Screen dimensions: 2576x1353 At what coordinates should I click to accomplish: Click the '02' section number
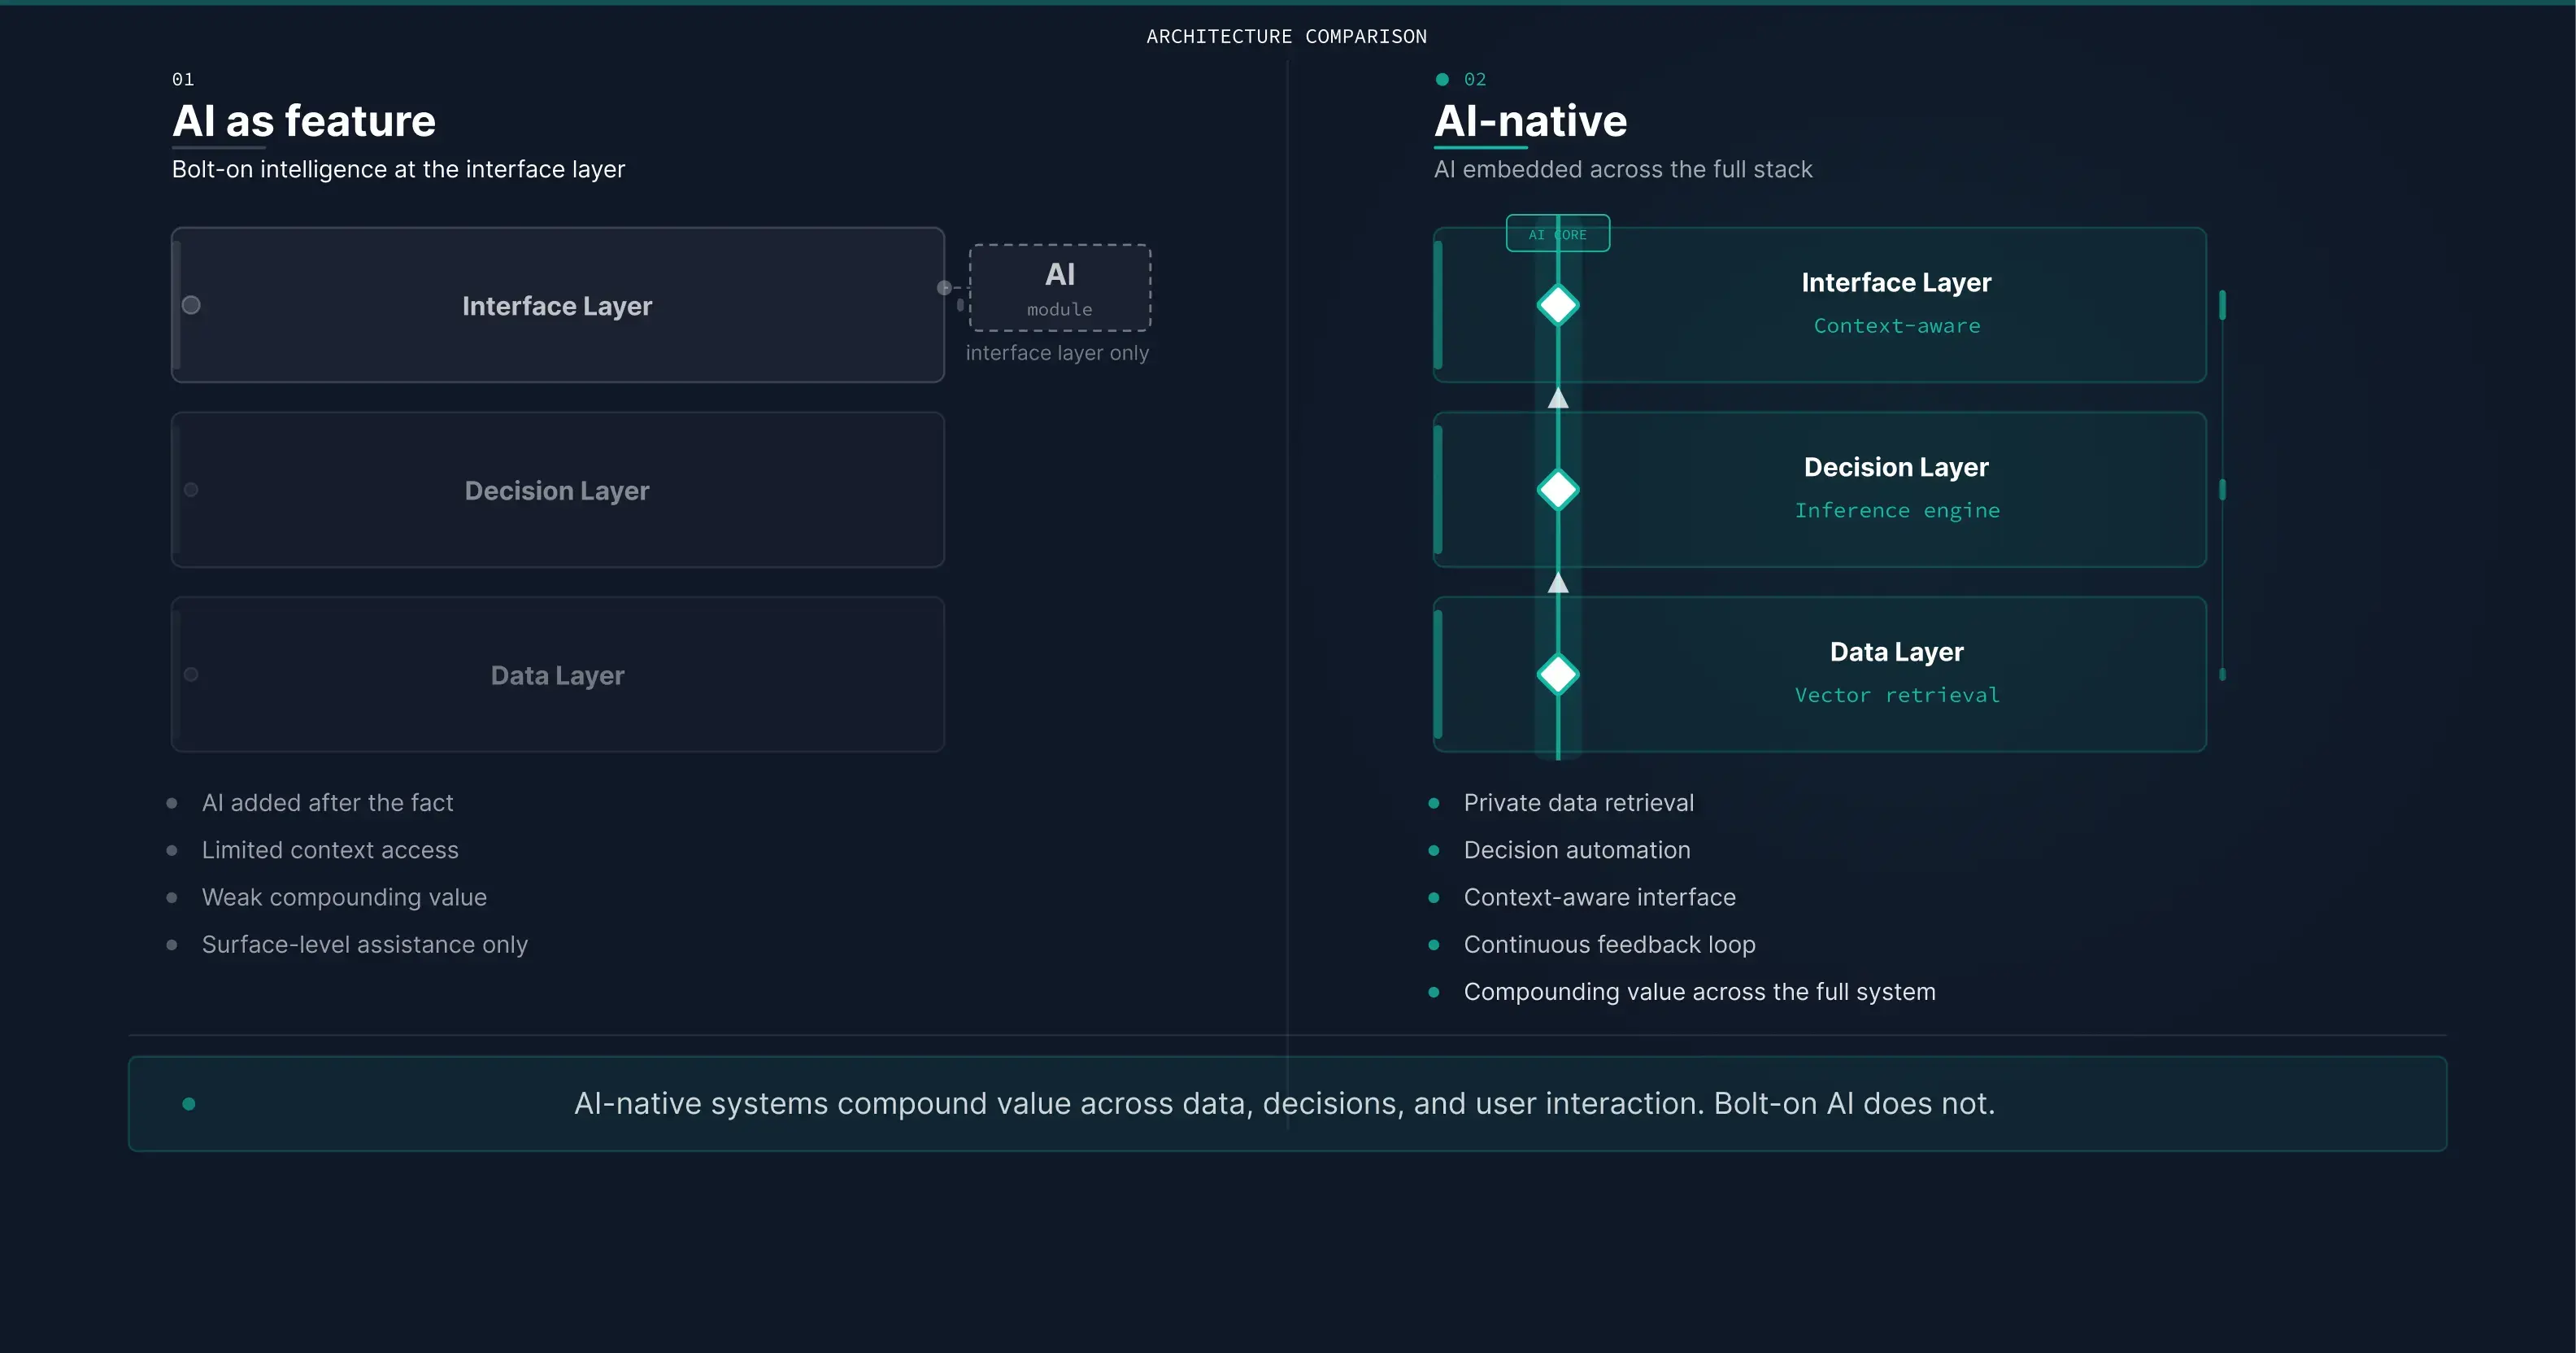(x=1475, y=79)
